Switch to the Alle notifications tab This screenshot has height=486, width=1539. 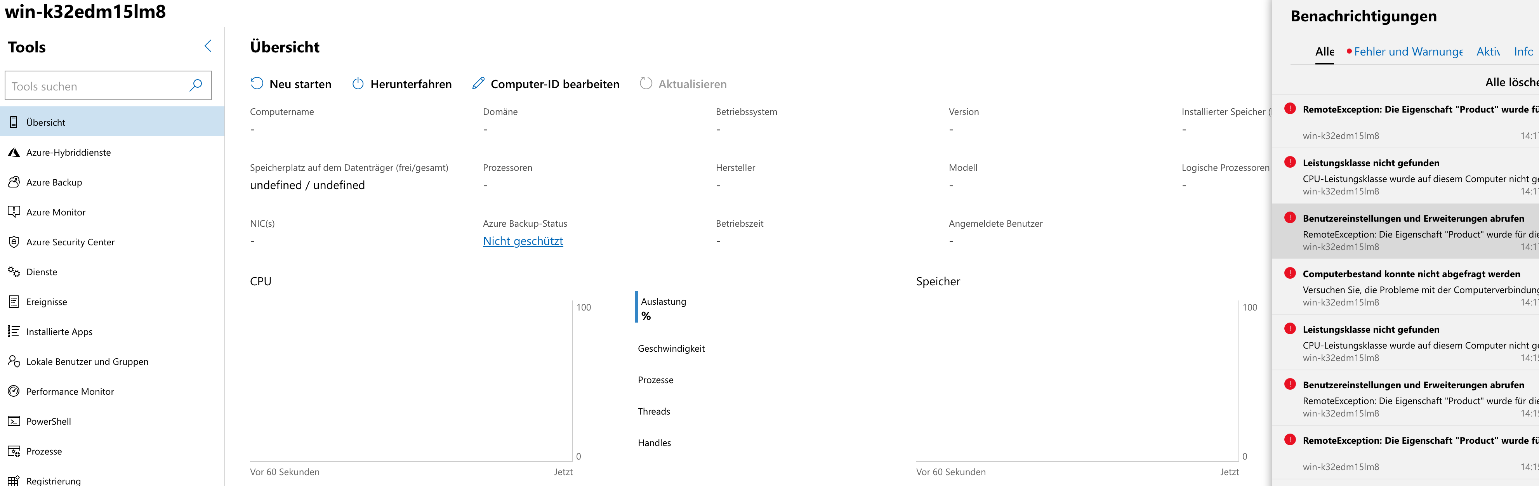pyautogui.click(x=1325, y=51)
